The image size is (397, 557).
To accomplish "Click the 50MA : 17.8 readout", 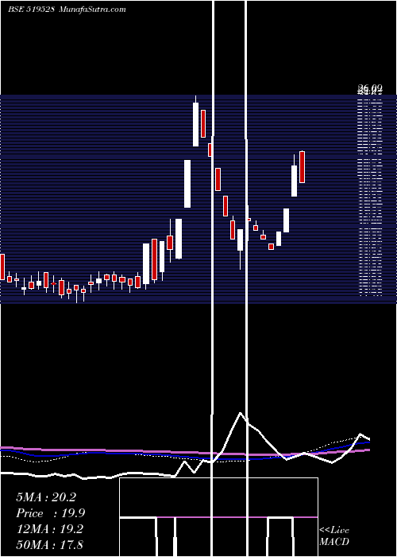I will pyautogui.click(x=49, y=545).
